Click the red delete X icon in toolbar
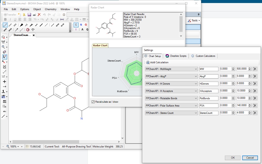Screen dimensions: 262x164 39,15
